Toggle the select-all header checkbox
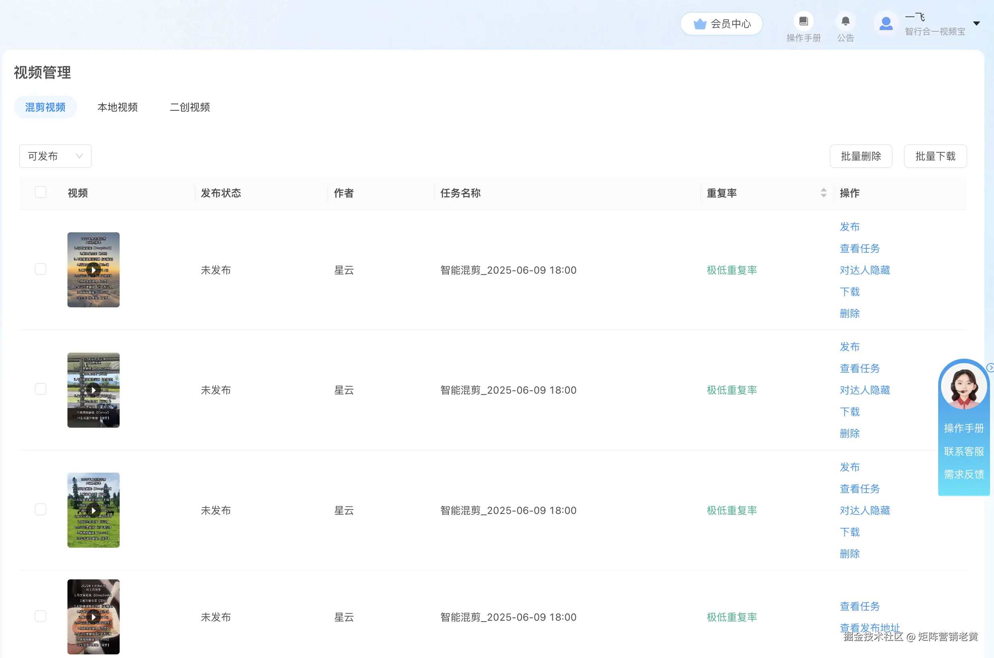Viewport: 994px width, 658px height. tap(41, 192)
